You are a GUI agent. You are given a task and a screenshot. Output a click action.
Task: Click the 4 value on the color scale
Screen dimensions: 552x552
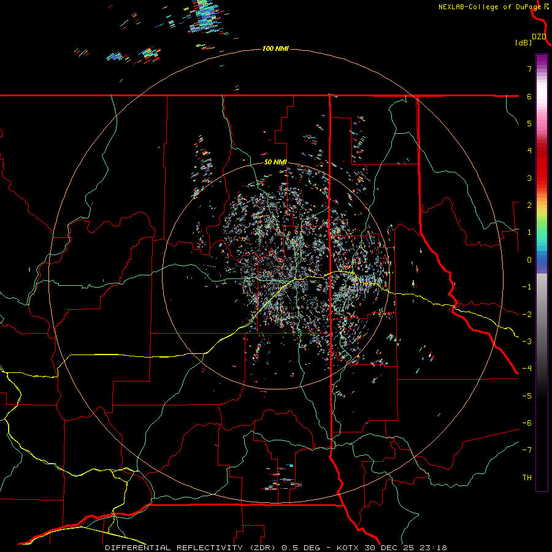(529, 151)
